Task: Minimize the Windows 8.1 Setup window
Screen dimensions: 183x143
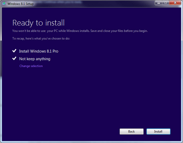Action: [x=159, y=3]
